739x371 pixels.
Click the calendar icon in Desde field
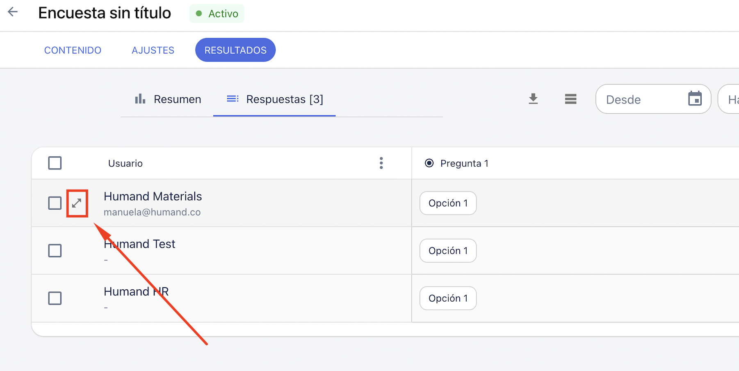pos(695,99)
